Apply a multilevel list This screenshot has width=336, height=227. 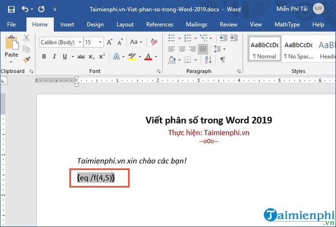pyautogui.click(x=204, y=38)
